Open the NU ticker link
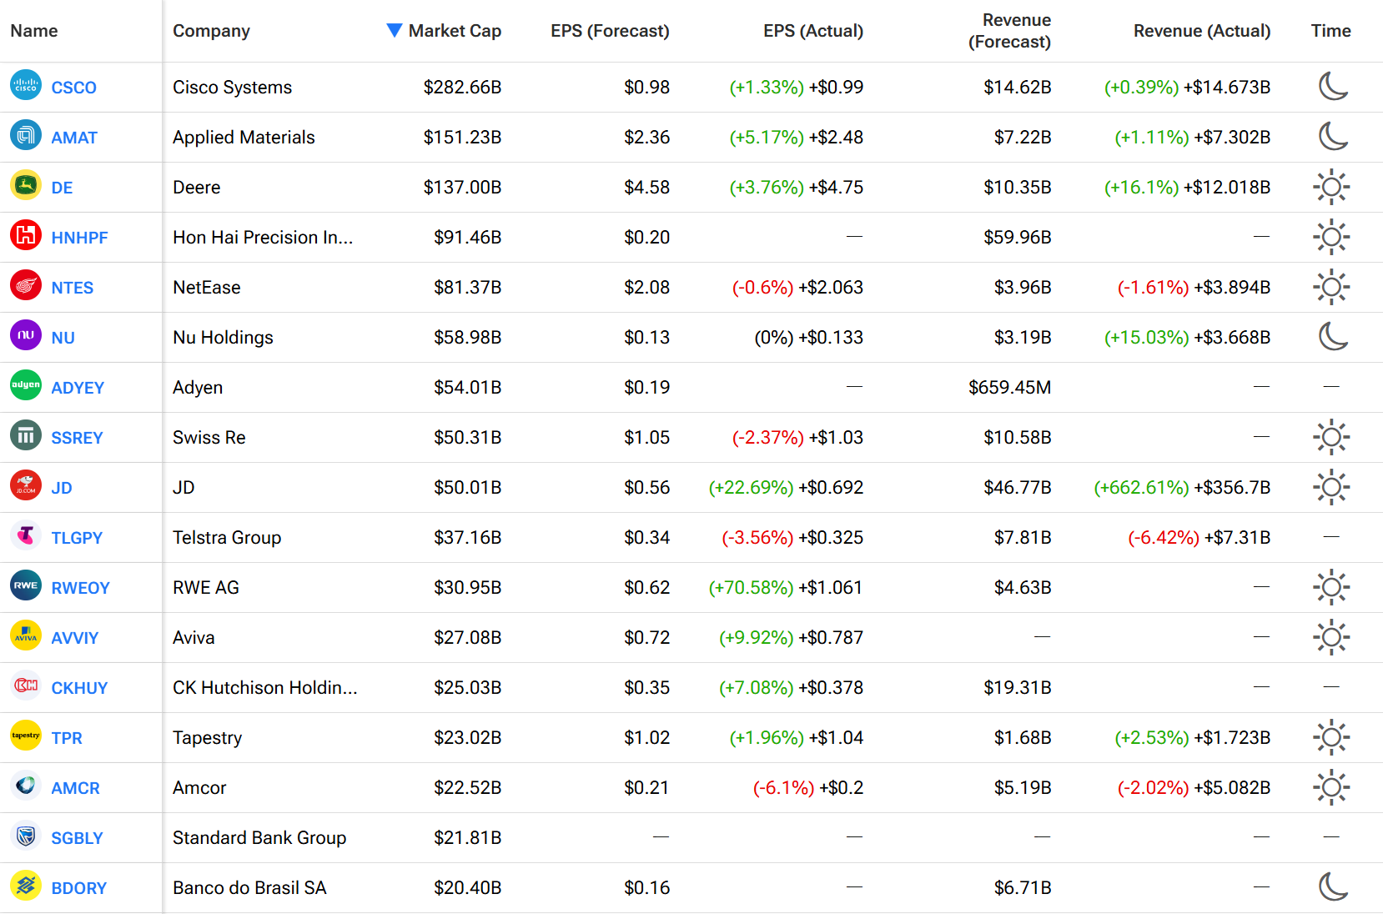Image resolution: width=1383 pixels, height=914 pixels. click(x=63, y=338)
